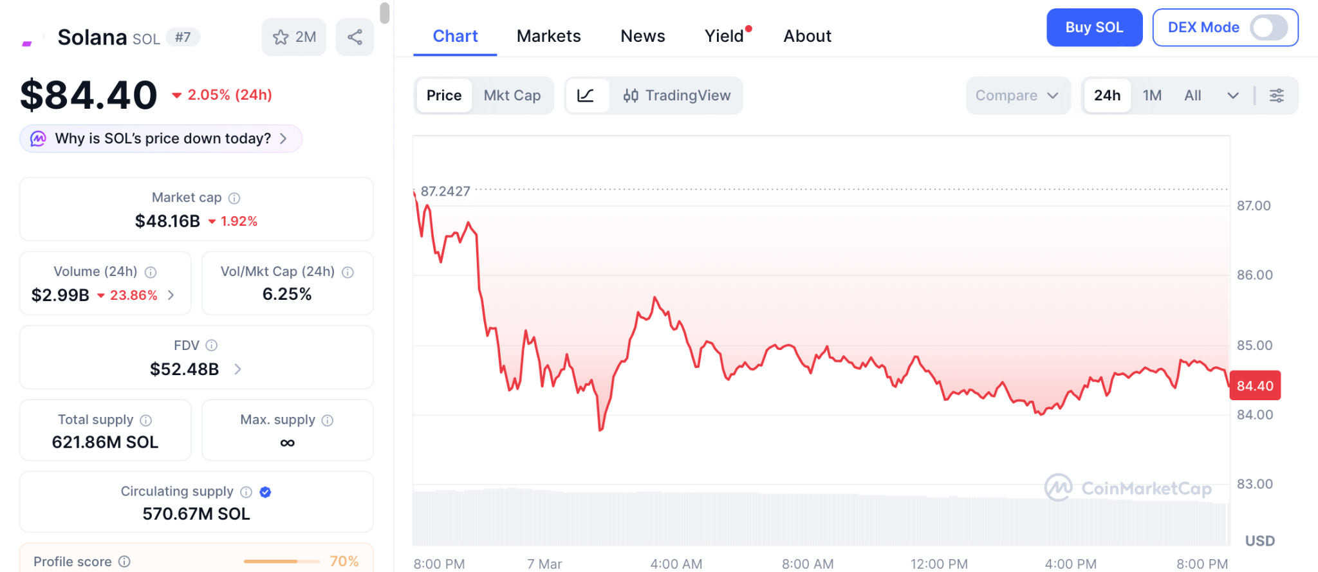Click the share icon

coord(355,37)
